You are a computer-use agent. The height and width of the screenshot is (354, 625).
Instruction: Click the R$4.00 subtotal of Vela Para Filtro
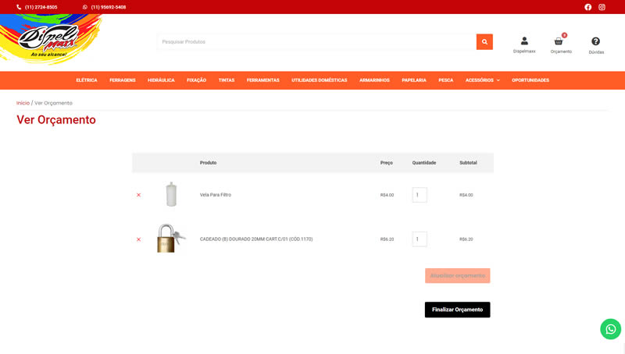(x=466, y=195)
